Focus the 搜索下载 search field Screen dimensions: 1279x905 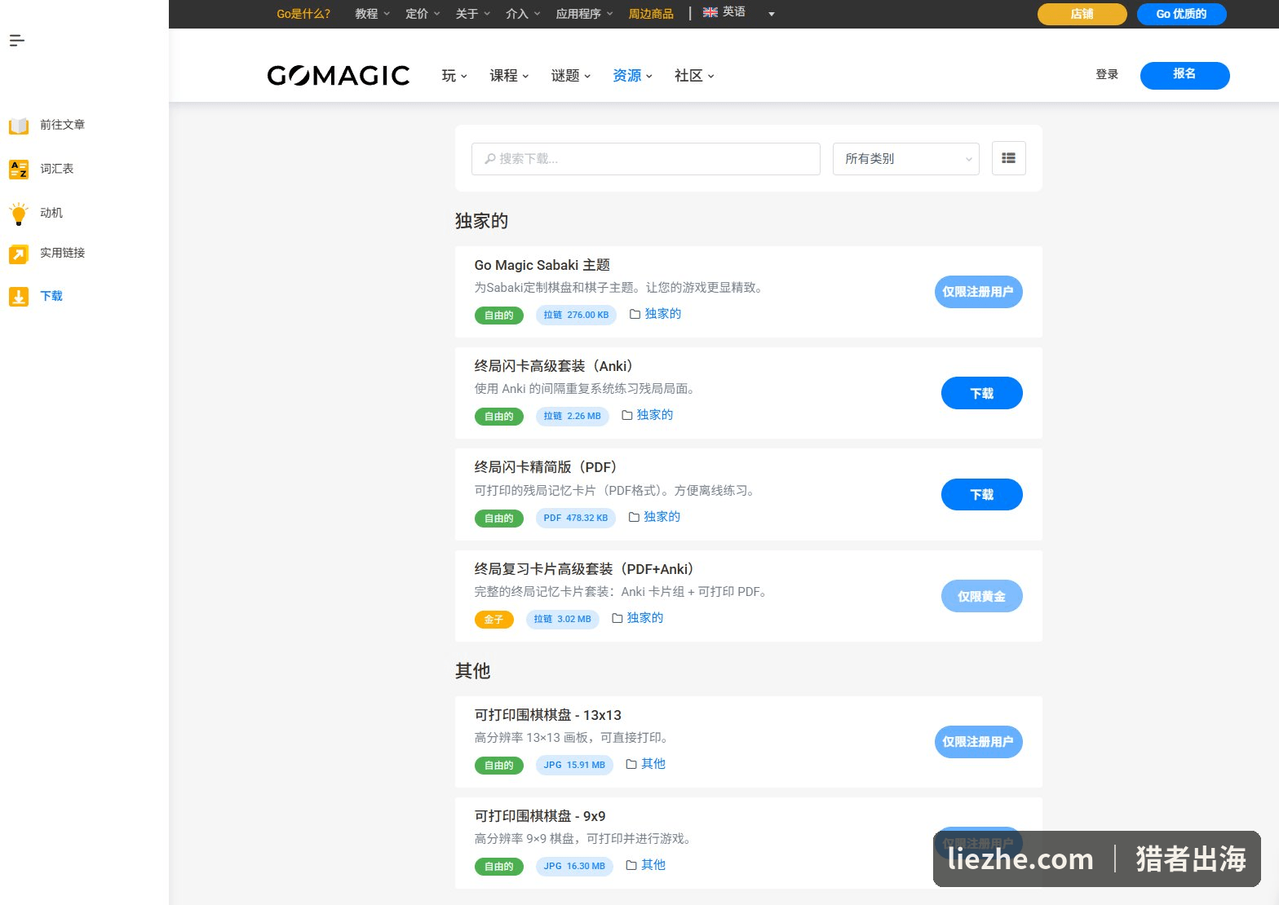pyautogui.click(x=646, y=159)
